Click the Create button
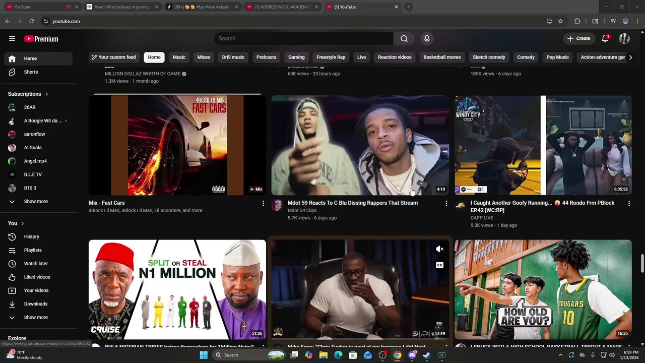 (x=578, y=39)
